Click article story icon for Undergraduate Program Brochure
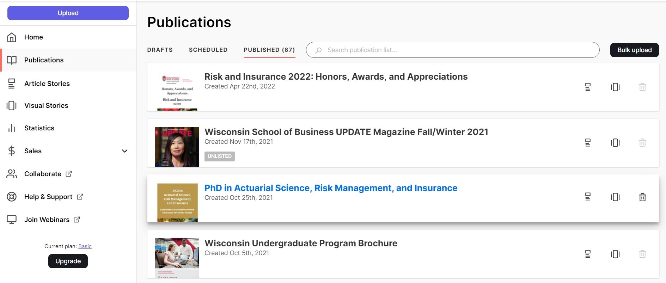 [588, 254]
